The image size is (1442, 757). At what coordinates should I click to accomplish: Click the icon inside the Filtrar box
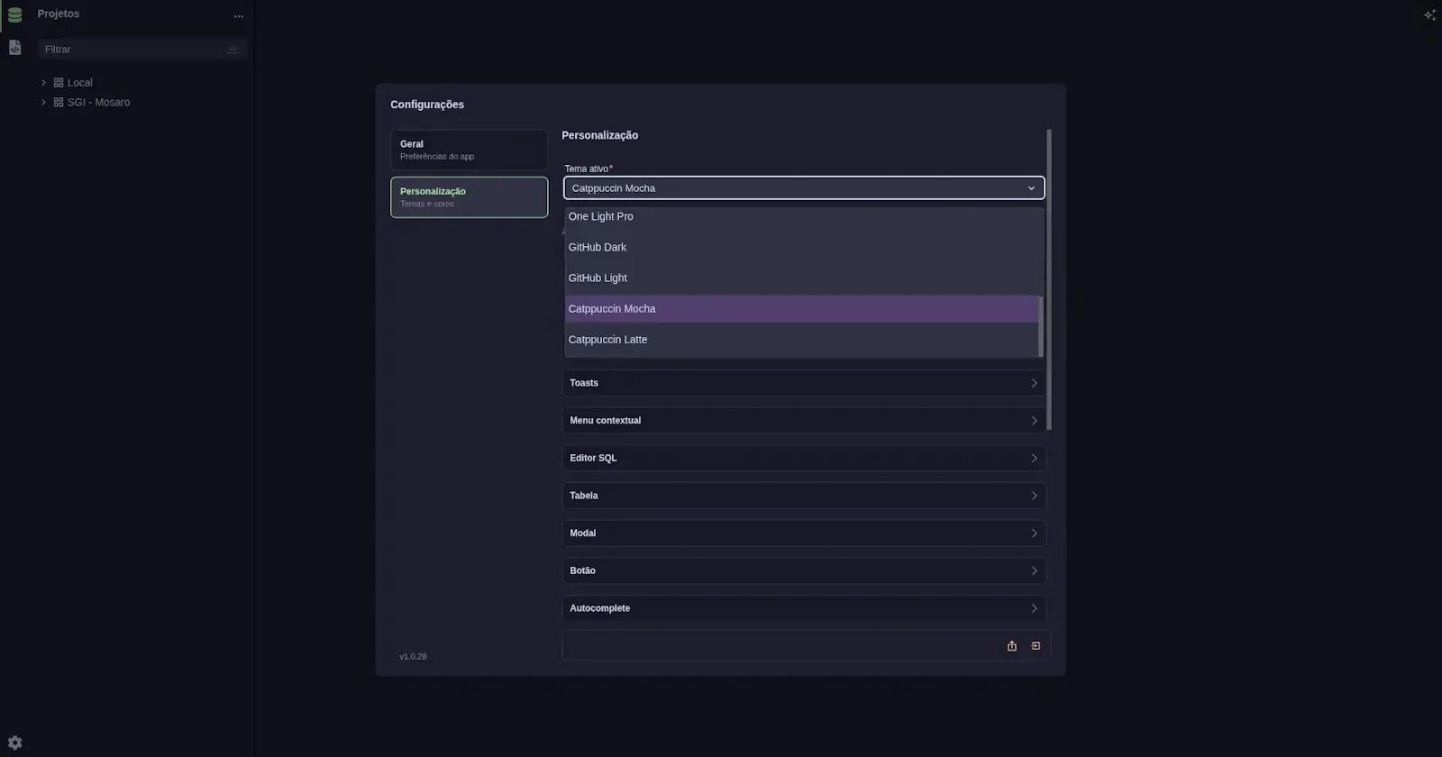tap(233, 49)
